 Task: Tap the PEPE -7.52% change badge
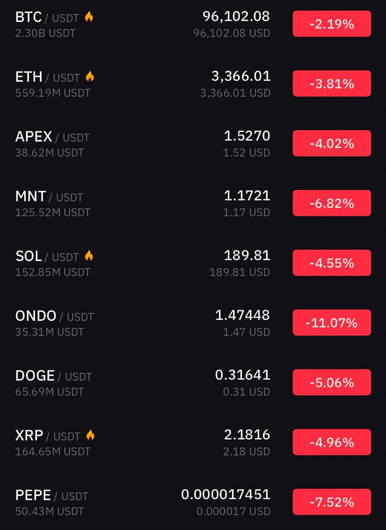pyautogui.click(x=331, y=502)
